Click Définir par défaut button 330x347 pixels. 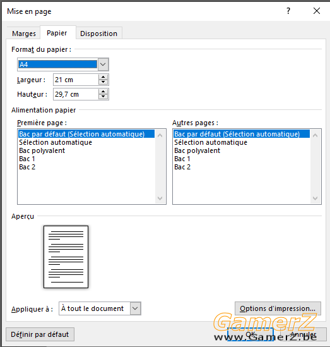point(40,334)
